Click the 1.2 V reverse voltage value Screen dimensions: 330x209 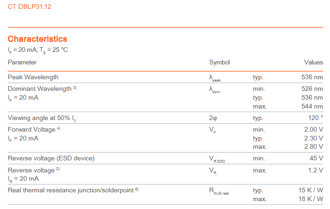[x=315, y=170]
